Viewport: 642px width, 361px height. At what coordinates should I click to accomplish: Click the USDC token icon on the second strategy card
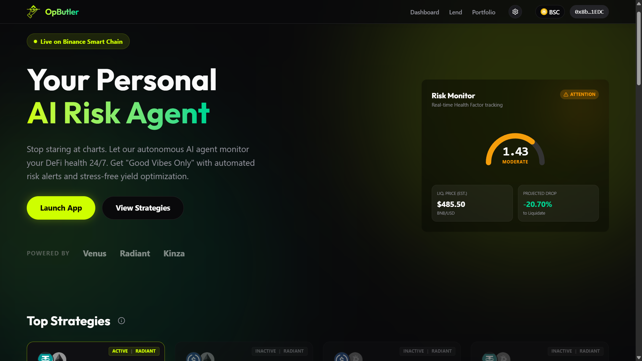[x=193, y=357]
